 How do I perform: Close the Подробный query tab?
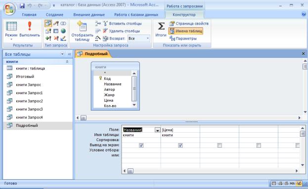click(303, 53)
